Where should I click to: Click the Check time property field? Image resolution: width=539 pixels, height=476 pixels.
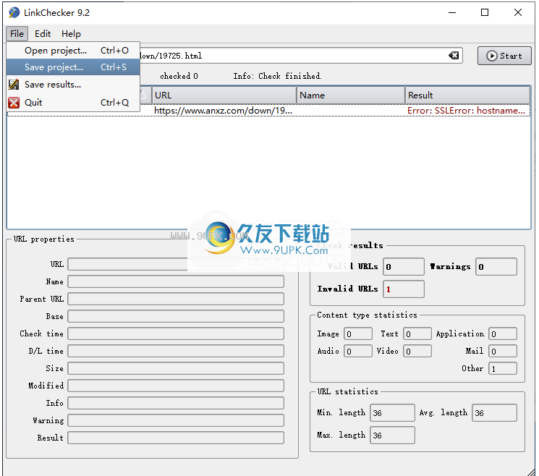[x=176, y=333]
